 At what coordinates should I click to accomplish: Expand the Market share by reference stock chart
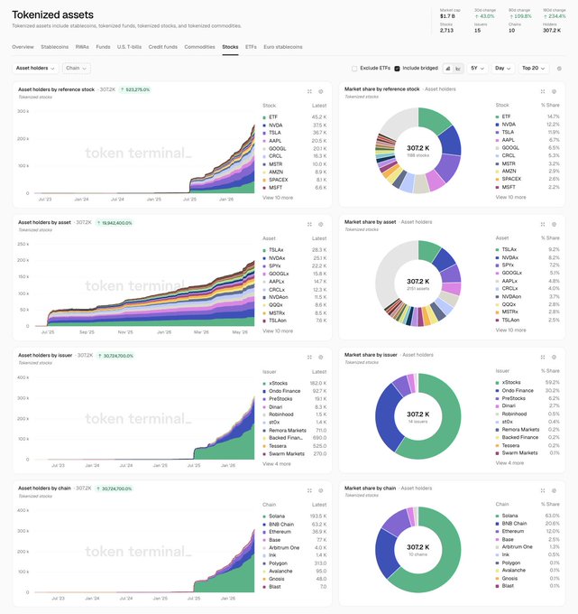(543, 91)
